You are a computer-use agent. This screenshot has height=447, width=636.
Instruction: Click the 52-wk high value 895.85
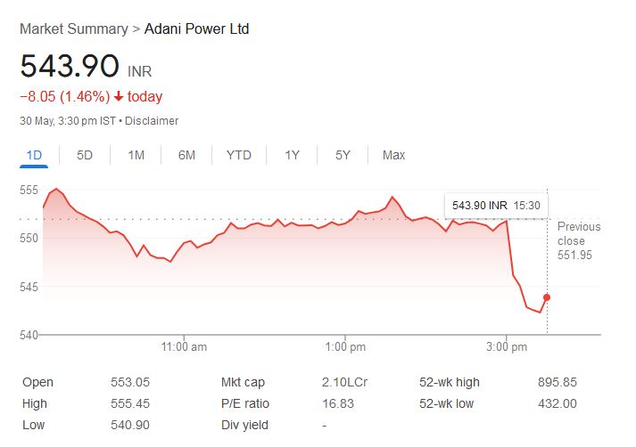pos(558,382)
